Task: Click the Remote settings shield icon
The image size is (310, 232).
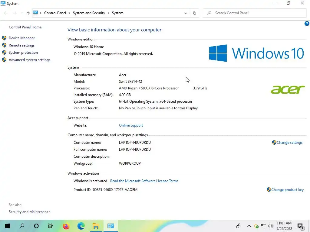Action: tap(4, 45)
